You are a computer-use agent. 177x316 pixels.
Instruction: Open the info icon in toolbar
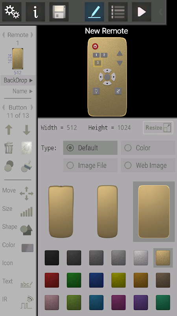coord(35,12)
